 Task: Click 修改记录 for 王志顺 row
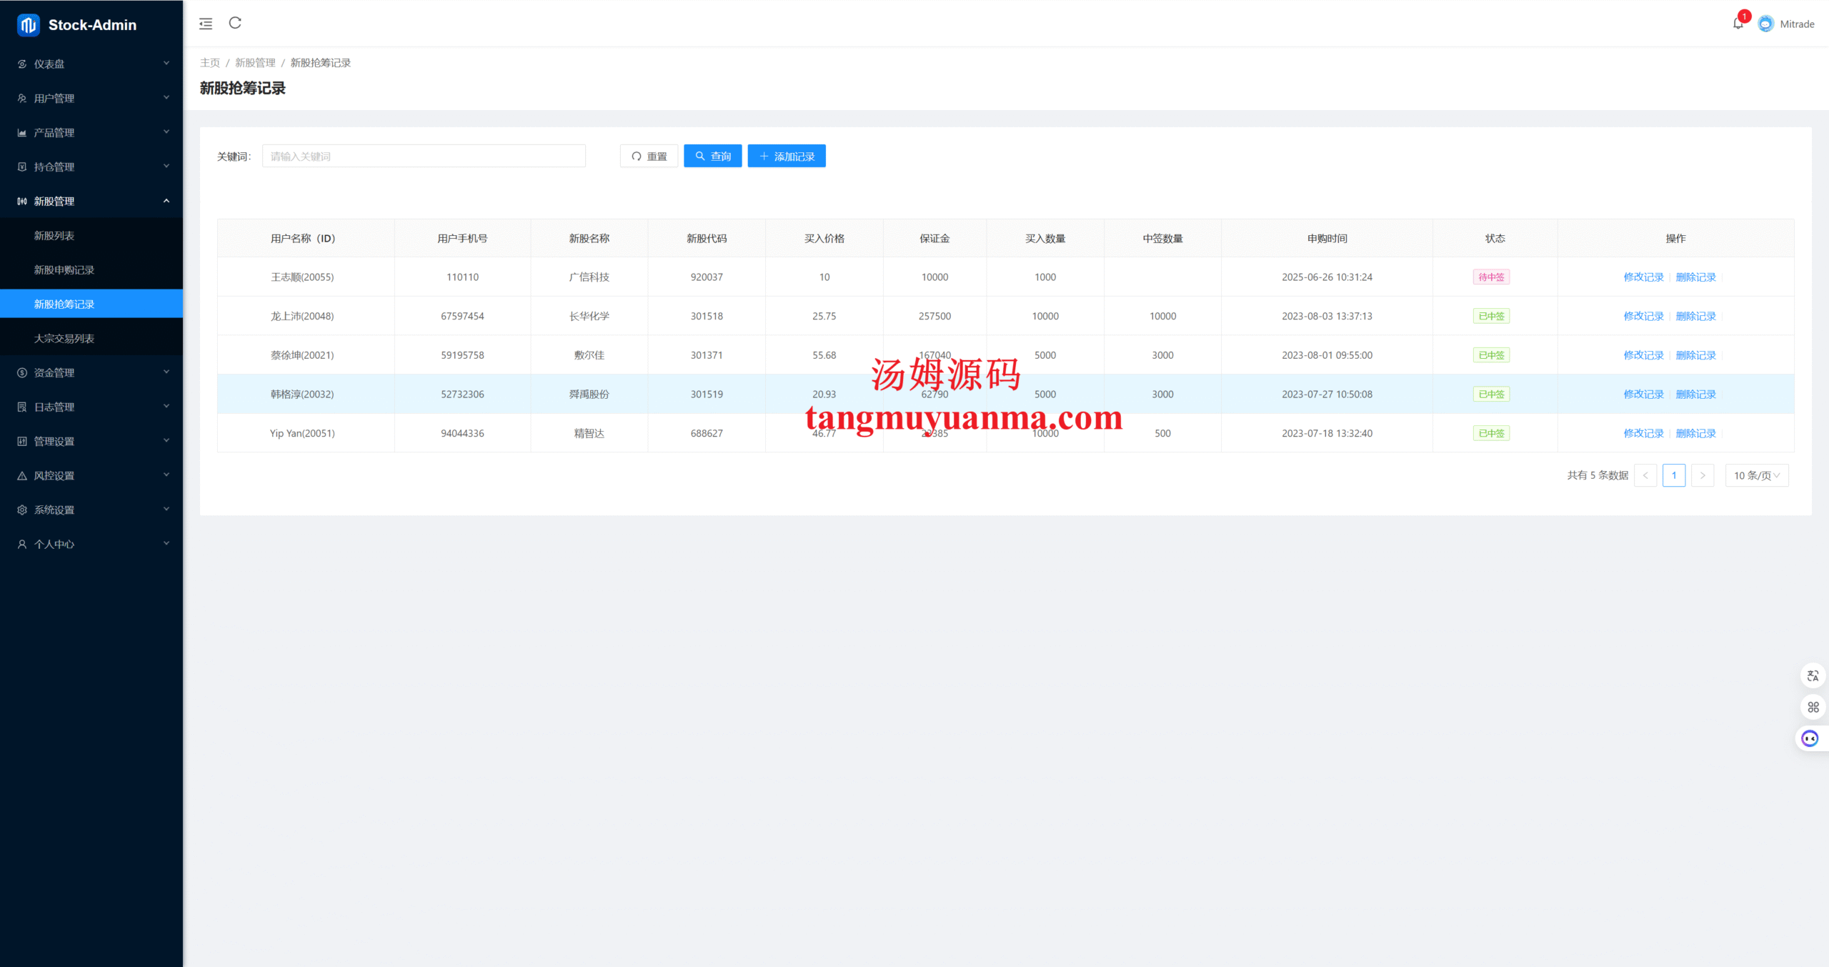point(1643,277)
